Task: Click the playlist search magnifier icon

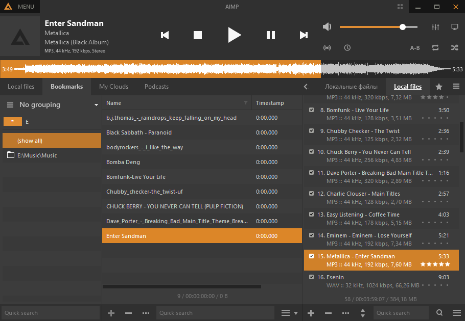Action: coord(439,313)
